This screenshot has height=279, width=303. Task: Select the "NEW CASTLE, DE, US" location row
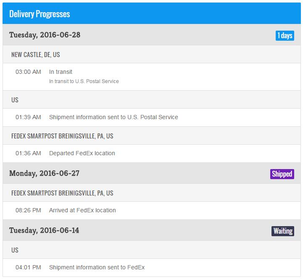35,55
